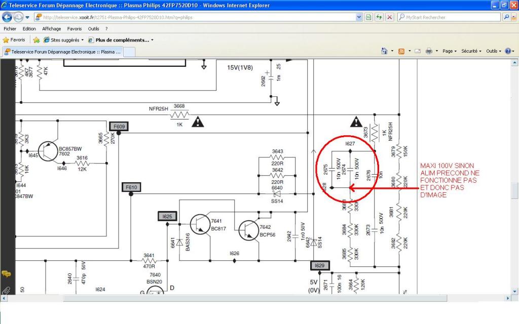The width and height of the screenshot is (519, 324).
Task: Expand the address bar history dropdown
Action: (359, 17)
